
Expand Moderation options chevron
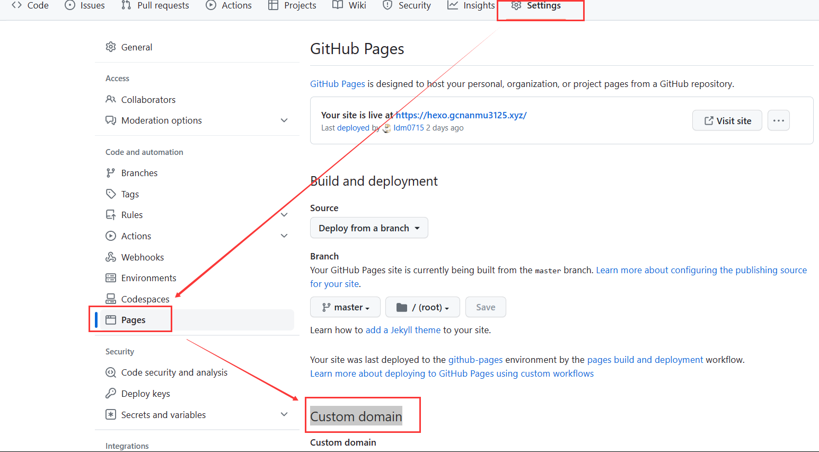284,120
